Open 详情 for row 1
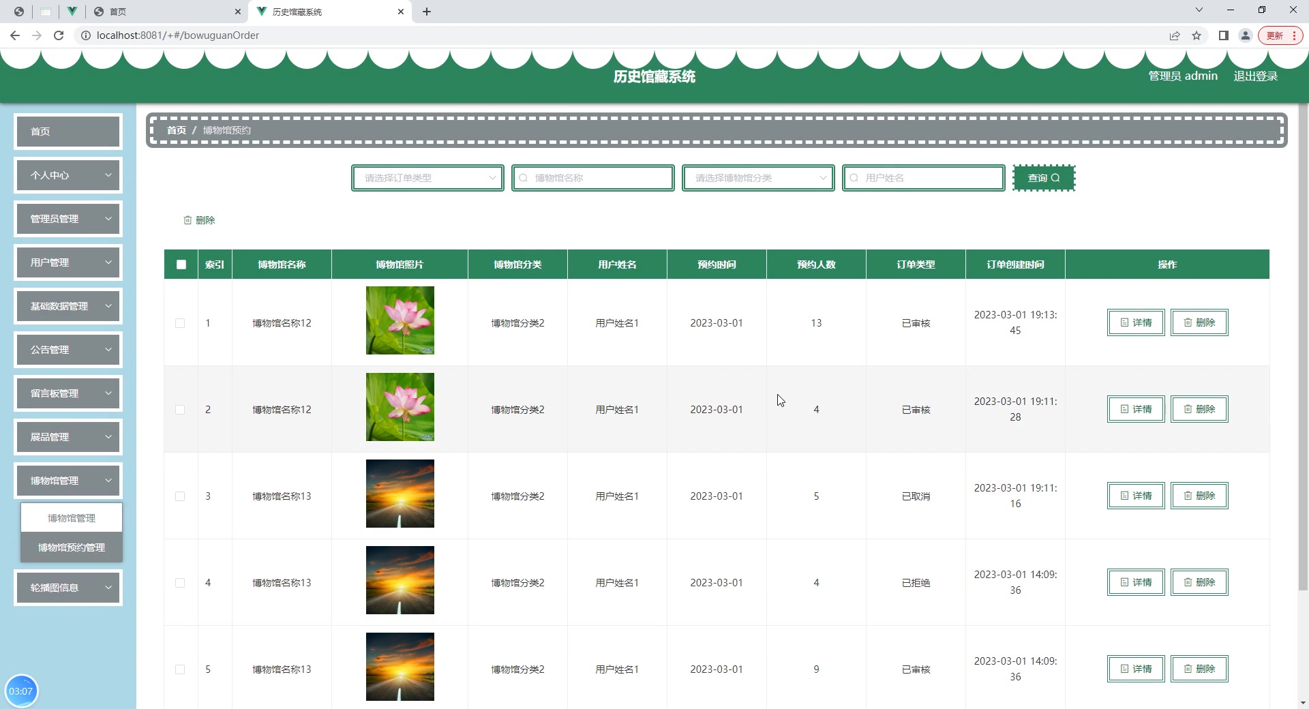This screenshot has width=1309, height=709. tap(1136, 322)
